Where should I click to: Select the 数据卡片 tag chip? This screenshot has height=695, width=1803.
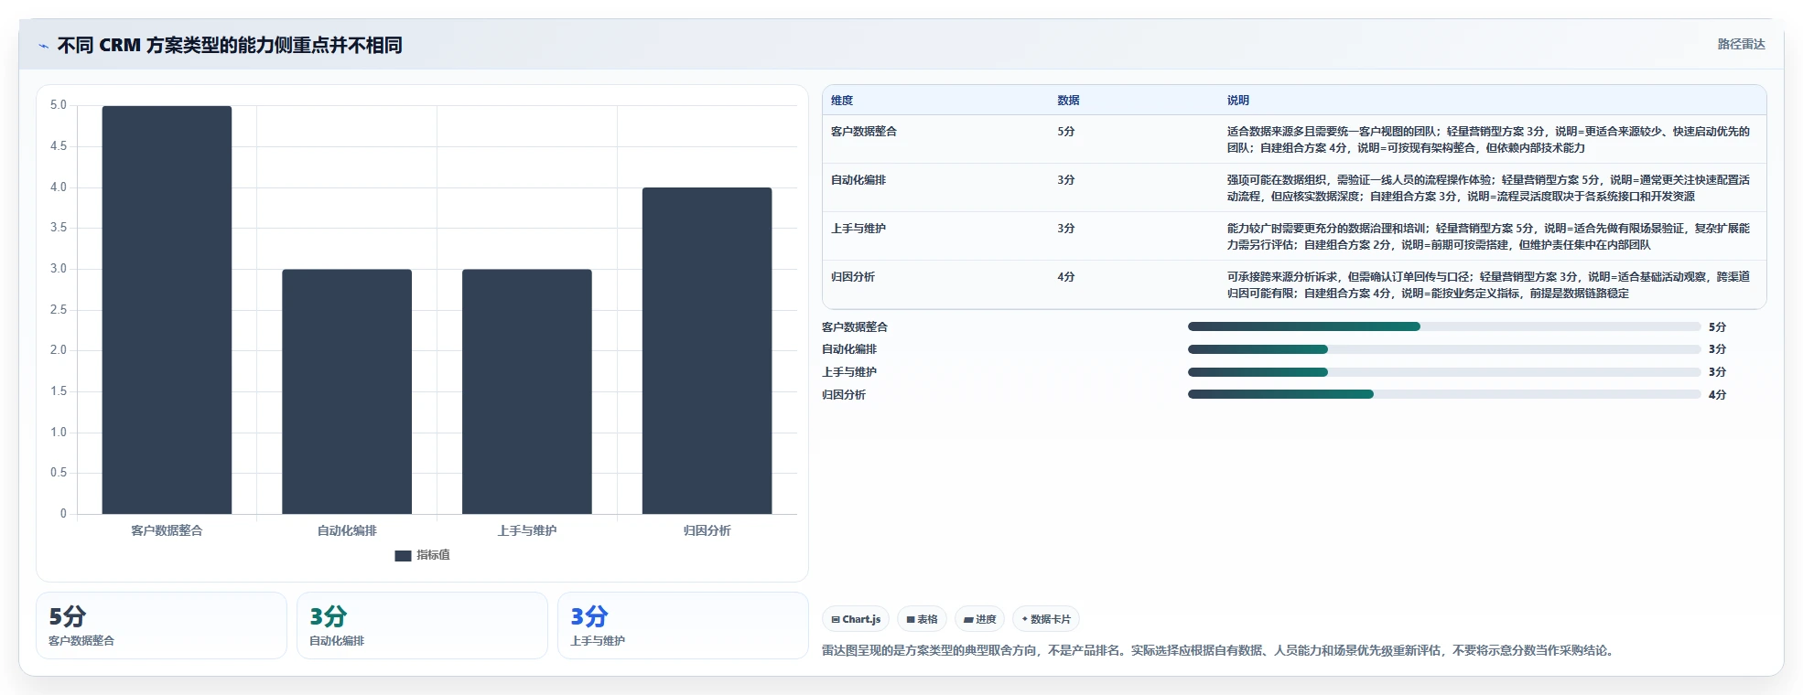(x=1046, y=619)
